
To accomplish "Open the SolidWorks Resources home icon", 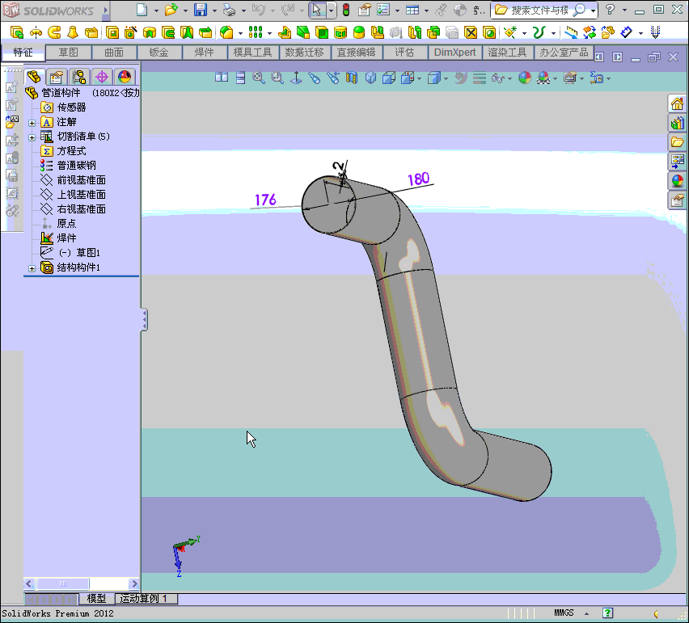I will [x=677, y=104].
